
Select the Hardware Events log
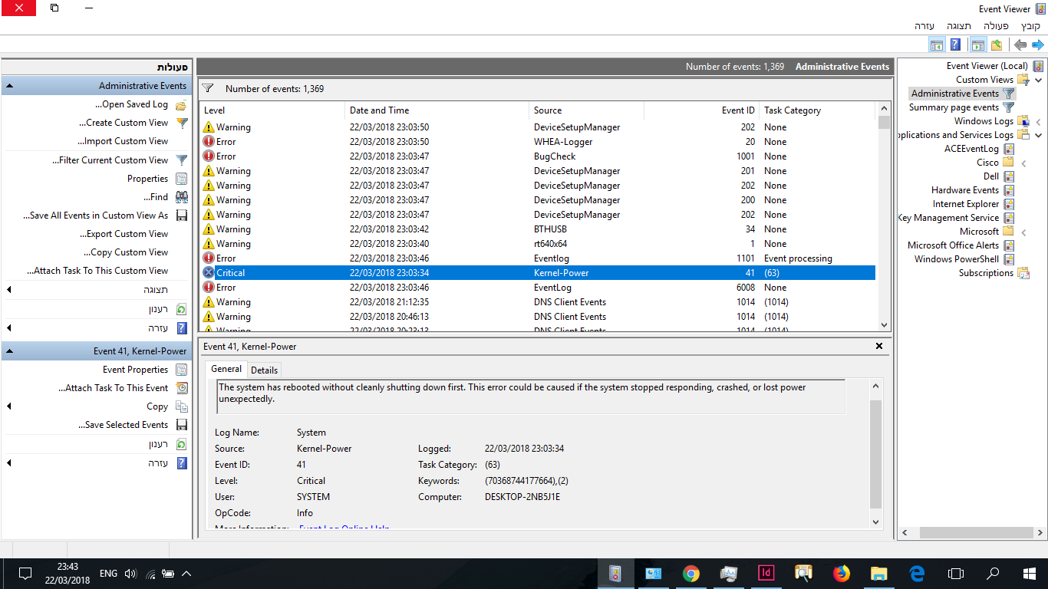click(965, 190)
